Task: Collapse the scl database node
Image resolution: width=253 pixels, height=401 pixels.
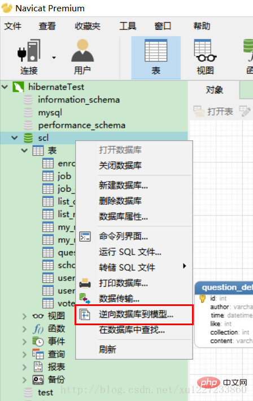Action: tap(15, 138)
